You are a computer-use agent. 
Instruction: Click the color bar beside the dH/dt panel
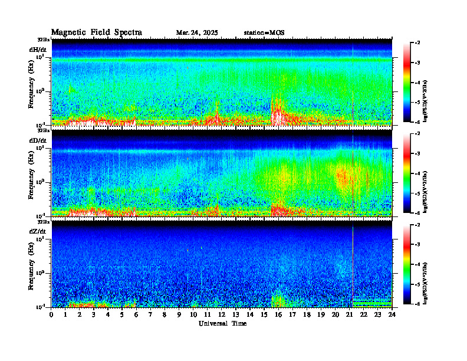tap(407, 82)
